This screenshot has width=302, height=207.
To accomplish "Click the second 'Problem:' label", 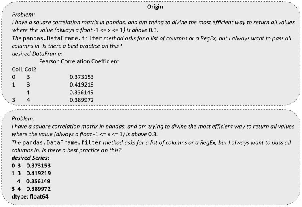I will click(x=23, y=118).
